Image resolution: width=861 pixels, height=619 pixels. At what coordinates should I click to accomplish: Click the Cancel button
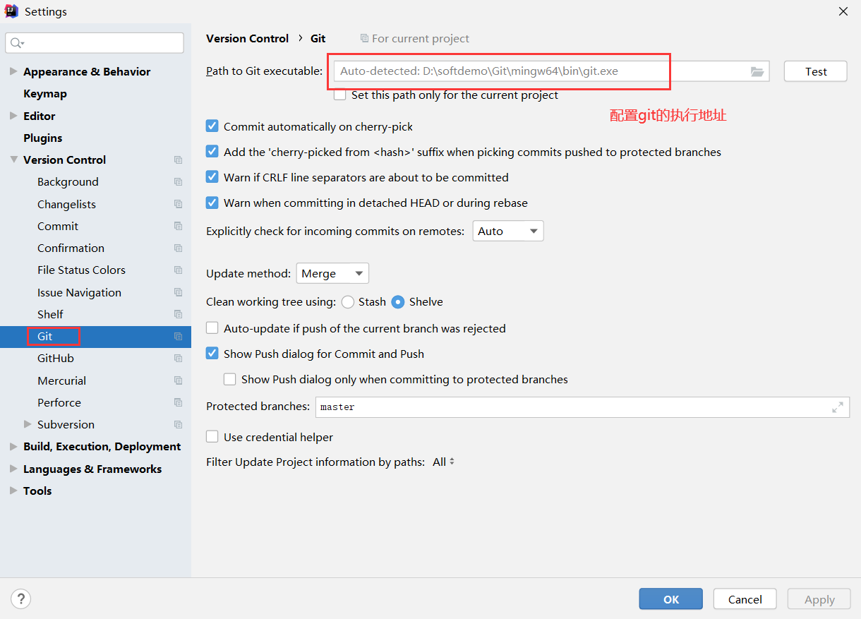click(745, 599)
